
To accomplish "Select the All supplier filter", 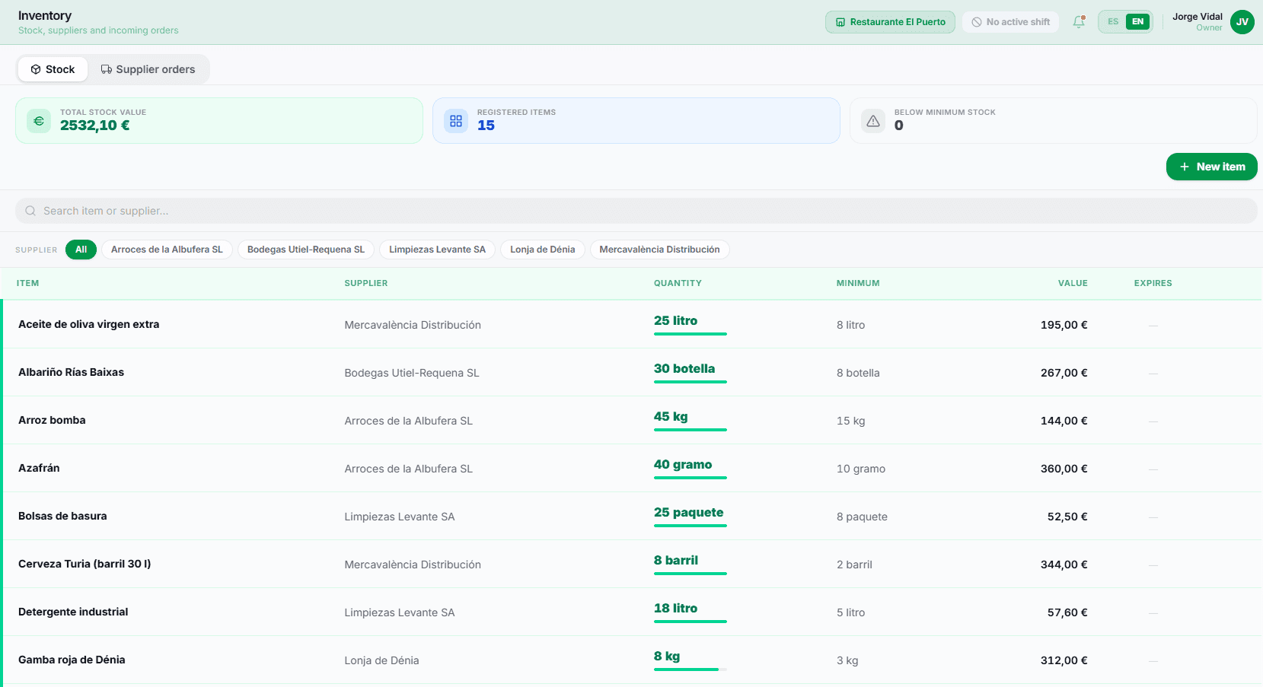I will [81, 250].
